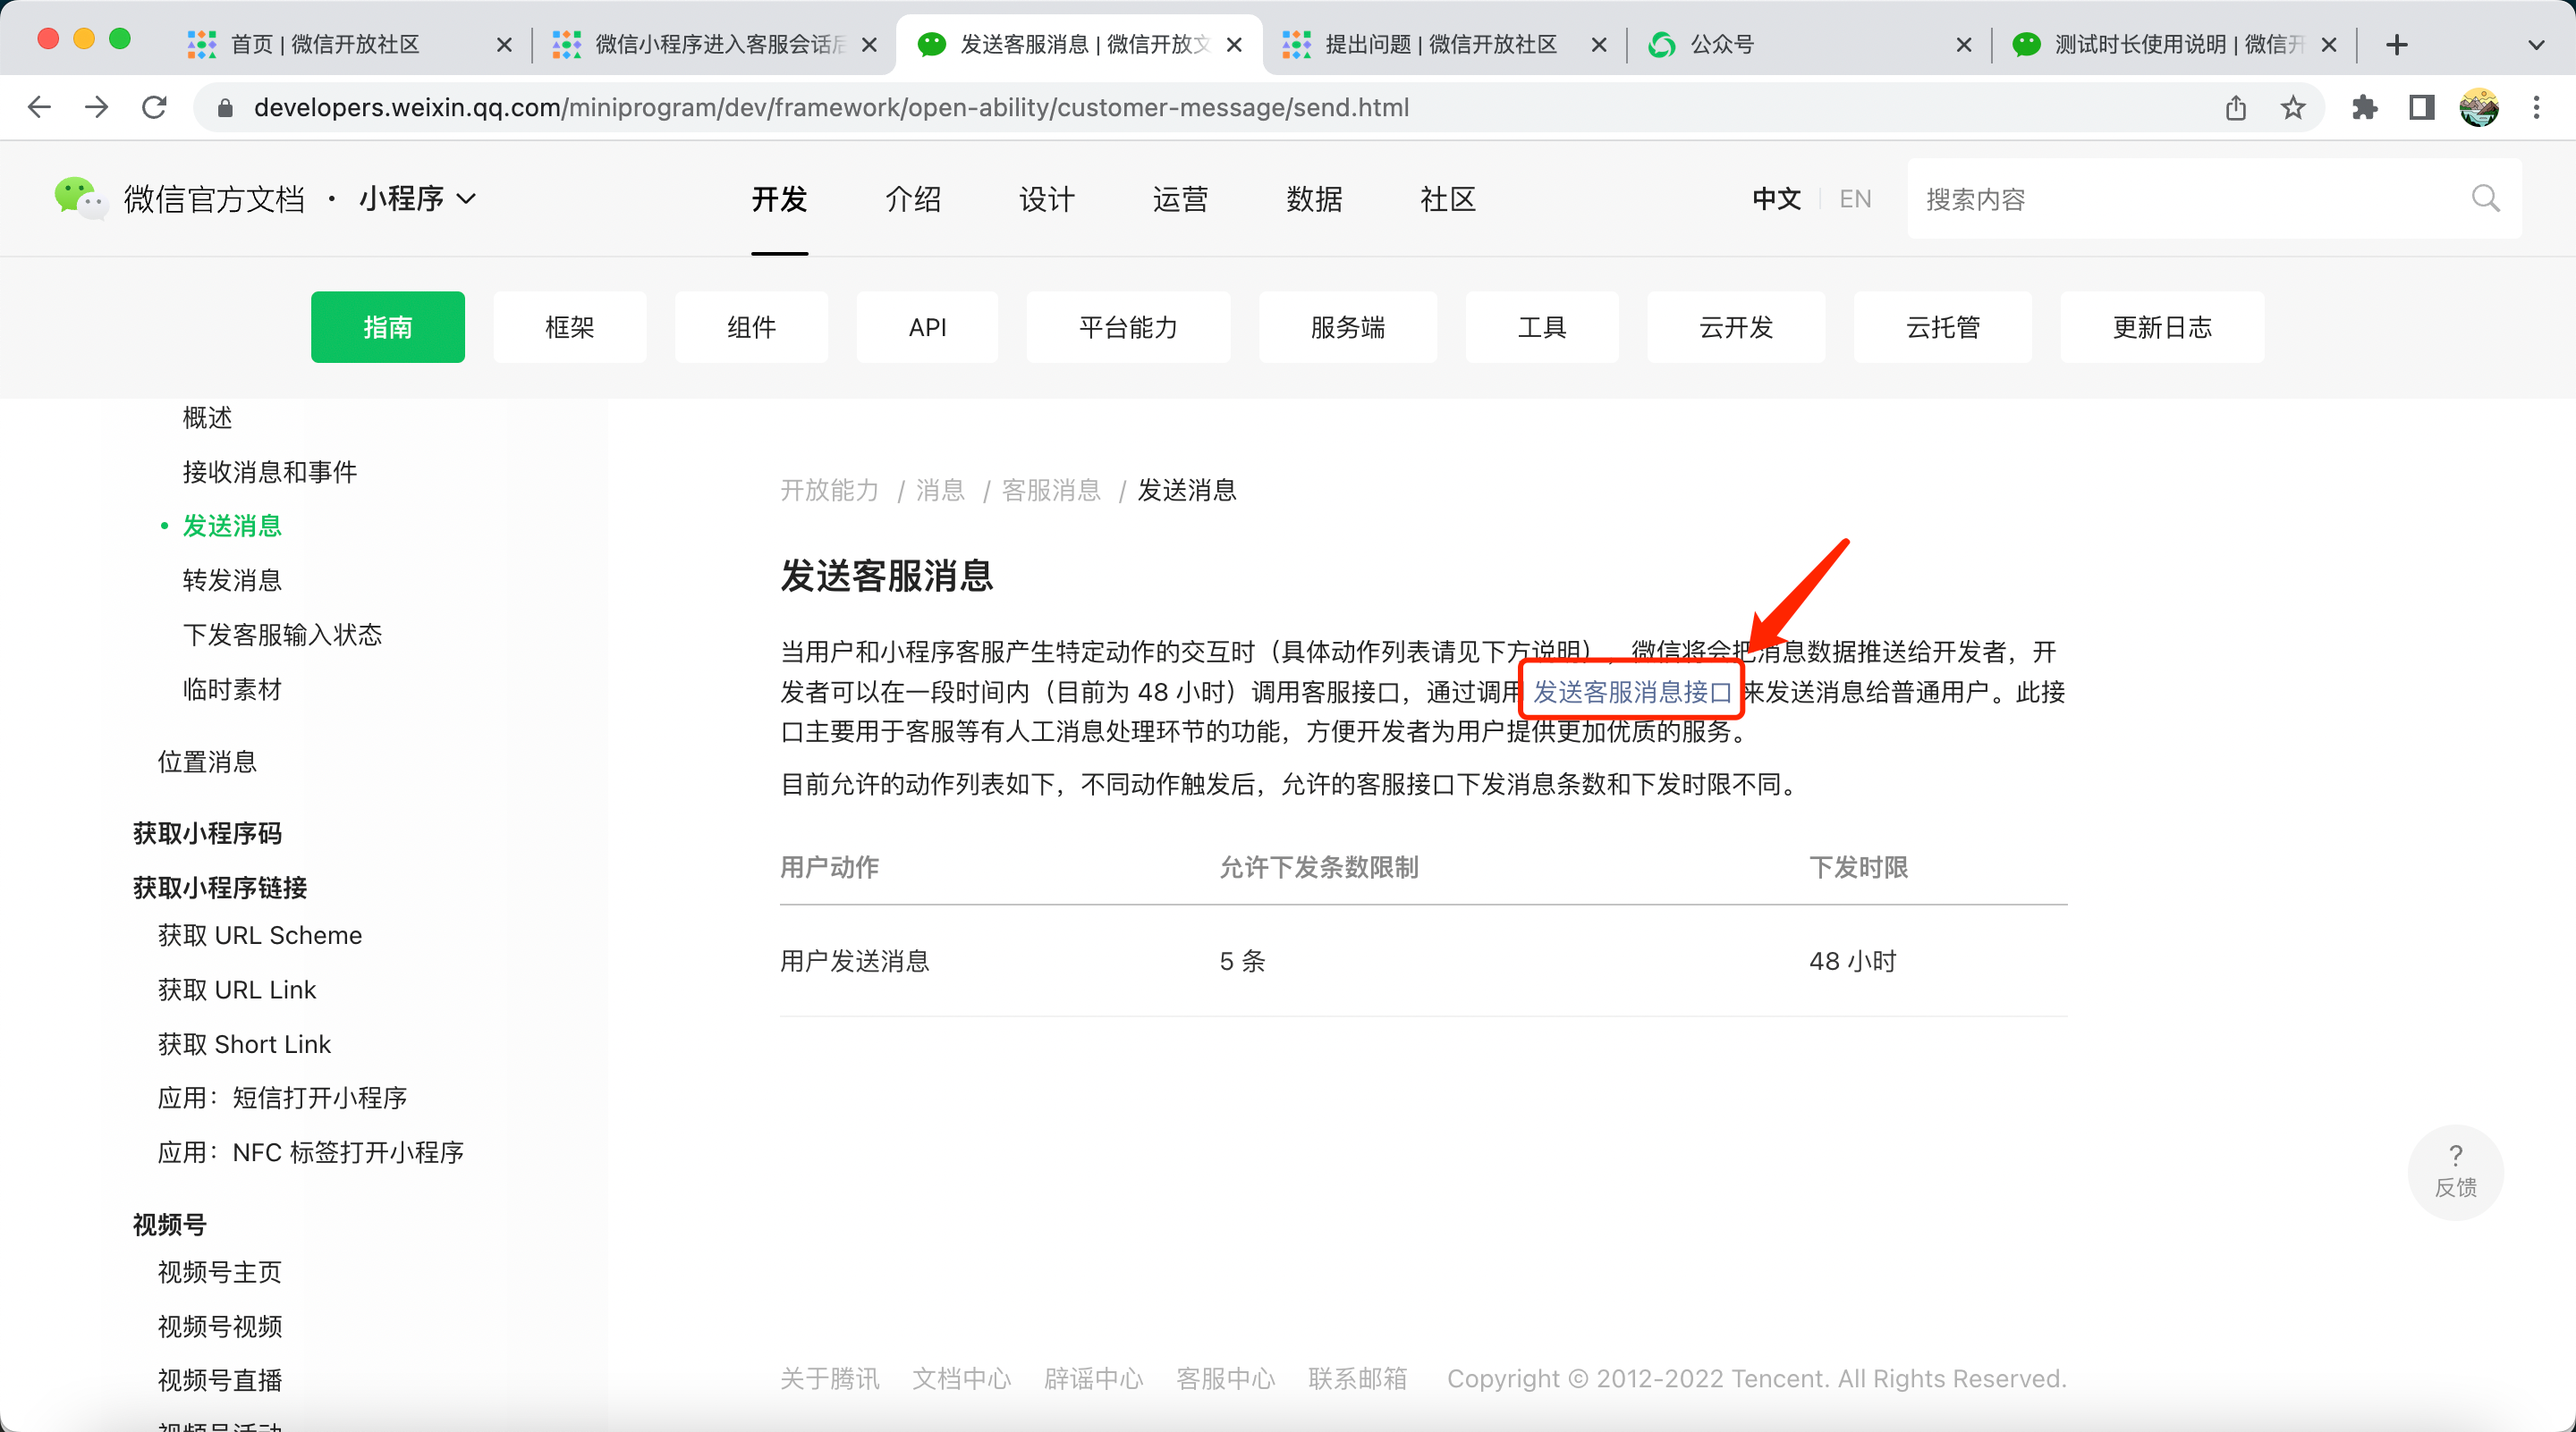Toggle the browser side panel icon
Image resolution: width=2576 pixels, height=1432 pixels.
click(2421, 108)
